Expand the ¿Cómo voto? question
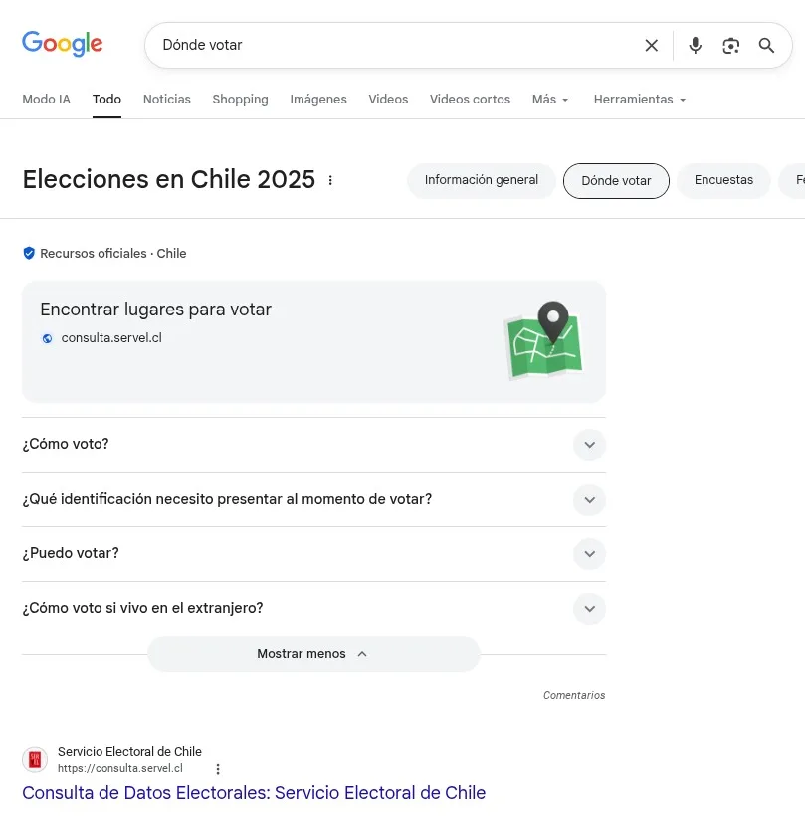The image size is (805, 826). tap(589, 445)
